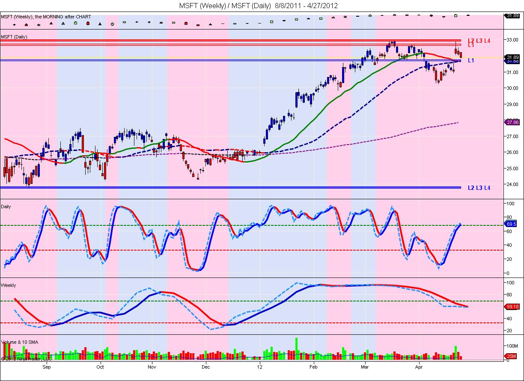This screenshot has height=381, width=524.
Task: Select the 27.00 price axis value
Action: tap(512, 136)
